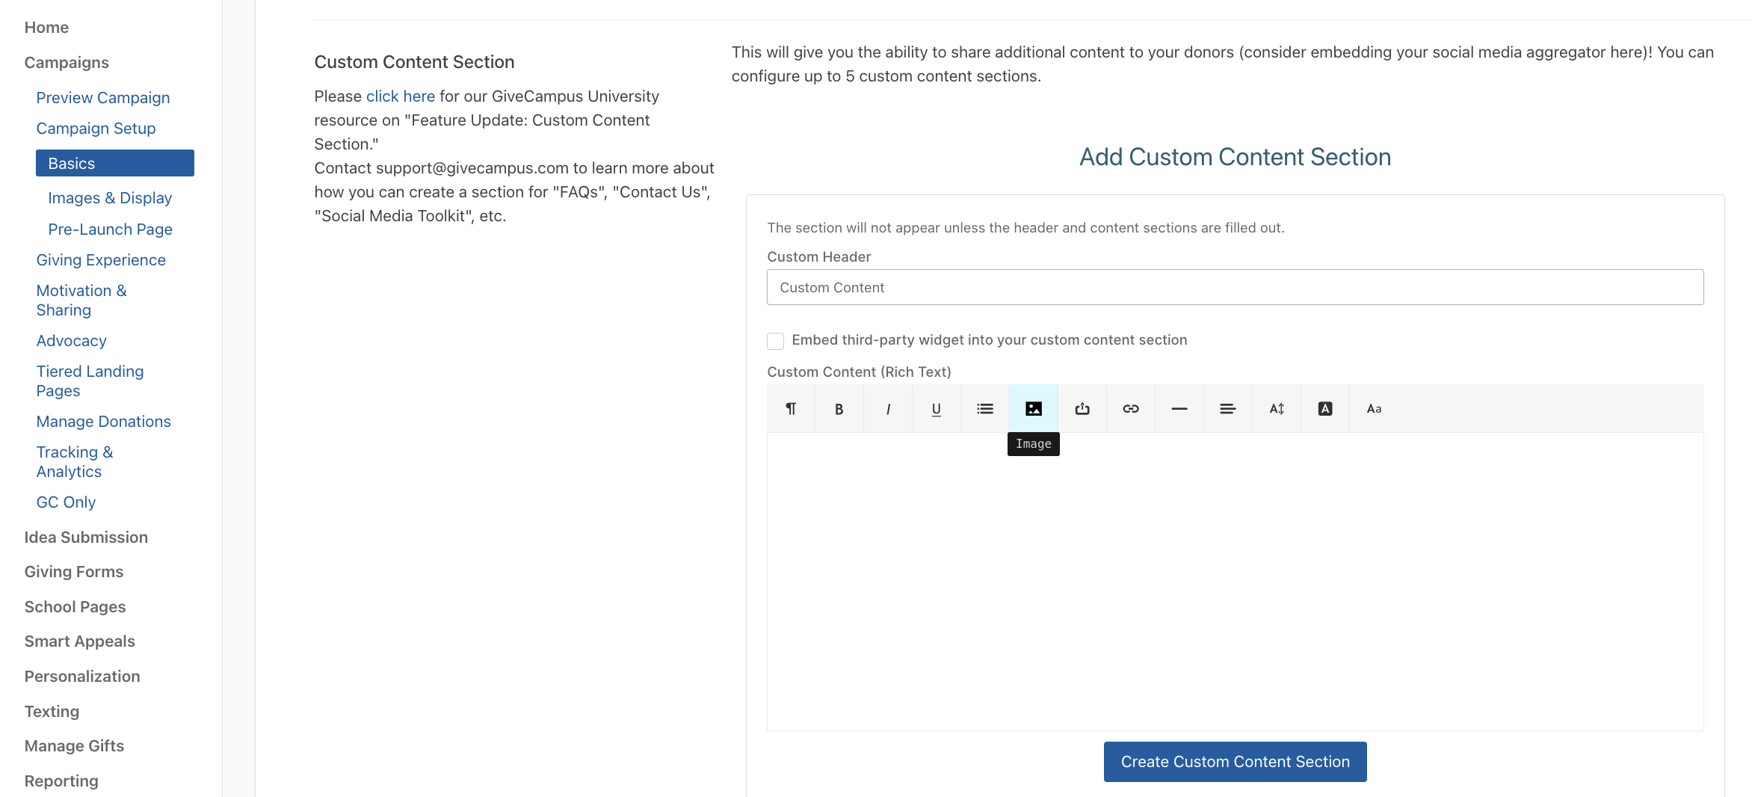Insert a hyperlink using the link icon

(x=1130, y=408)
